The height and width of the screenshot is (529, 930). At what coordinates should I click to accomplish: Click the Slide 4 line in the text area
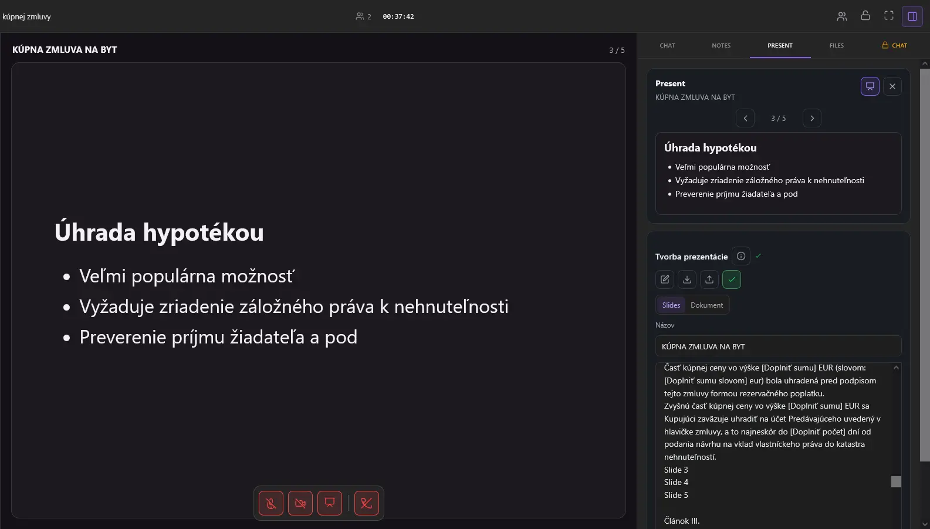pos(676,482)
